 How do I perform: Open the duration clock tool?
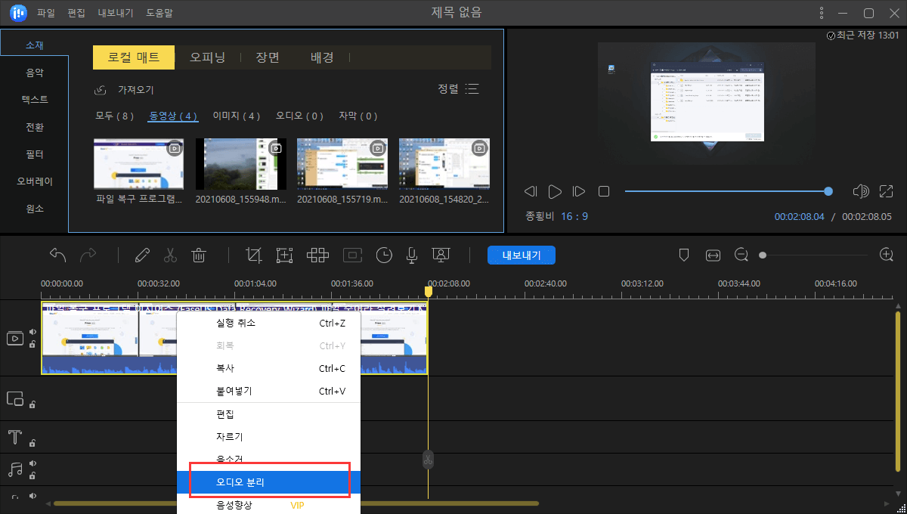point(385,255)
